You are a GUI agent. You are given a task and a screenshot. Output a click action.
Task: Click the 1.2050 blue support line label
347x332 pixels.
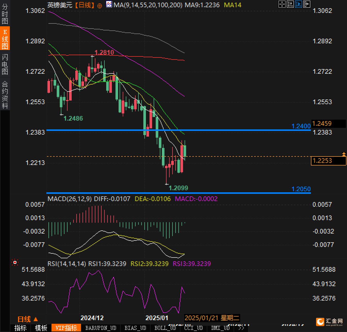(x=301, y=189)
